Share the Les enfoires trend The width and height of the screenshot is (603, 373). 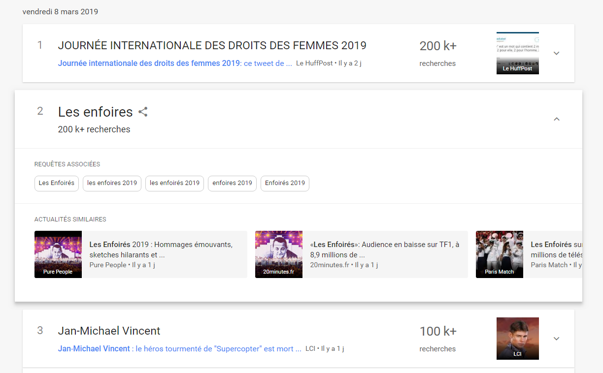click(143, 112)
